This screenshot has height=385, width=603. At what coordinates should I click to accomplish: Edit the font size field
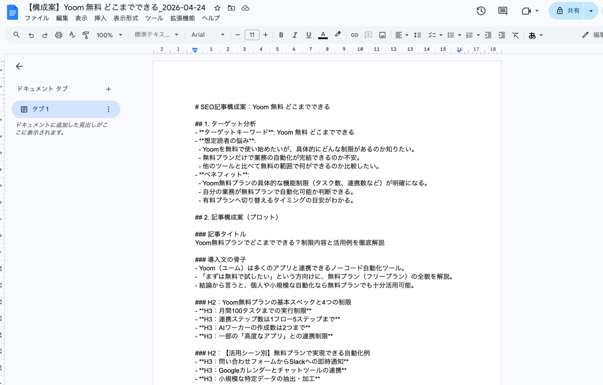pyautogui.click(x=252, y=35)
